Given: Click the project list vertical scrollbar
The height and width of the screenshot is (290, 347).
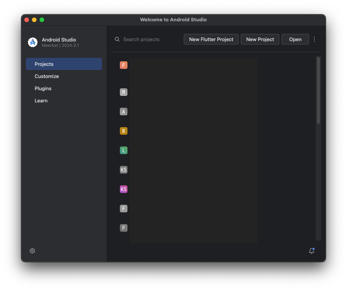Looking at the screenshot, I should click(318, 90).
